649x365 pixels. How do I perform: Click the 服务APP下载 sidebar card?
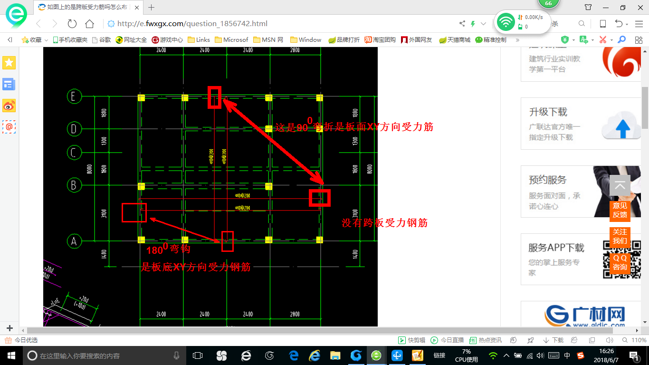pos(581,259)
